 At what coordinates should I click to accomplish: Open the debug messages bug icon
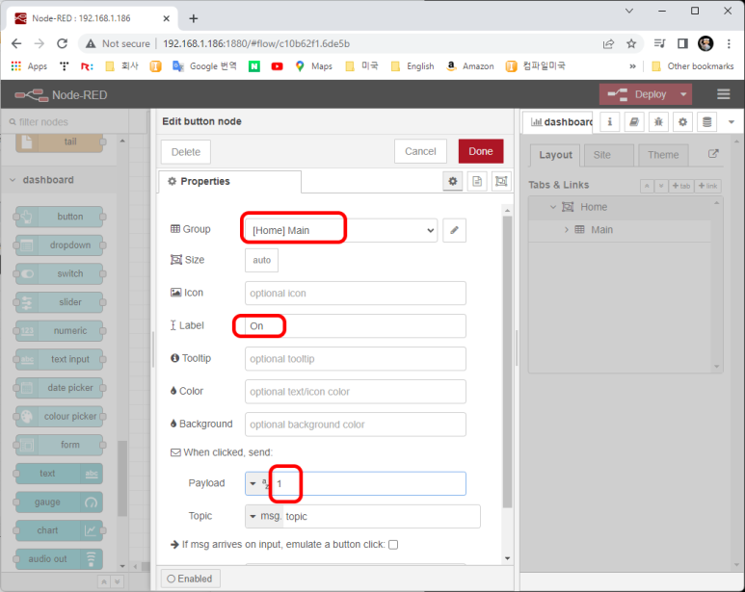658,122
